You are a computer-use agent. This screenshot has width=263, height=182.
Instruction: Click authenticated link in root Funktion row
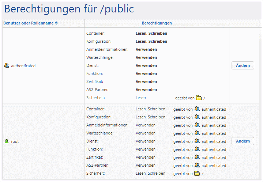point(214,149)
